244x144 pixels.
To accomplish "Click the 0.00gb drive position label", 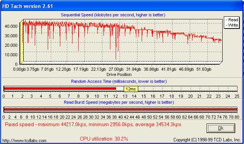I will 19,69.
